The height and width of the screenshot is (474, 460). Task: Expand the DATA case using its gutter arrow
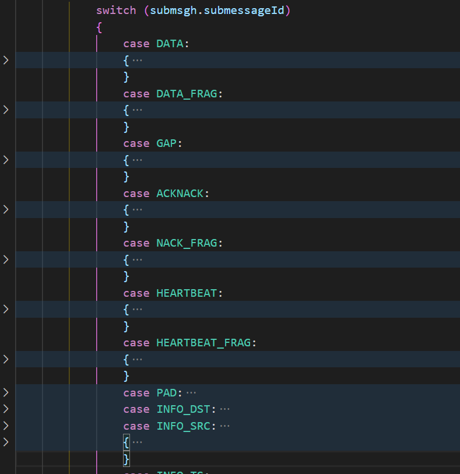tap(6, 60)
